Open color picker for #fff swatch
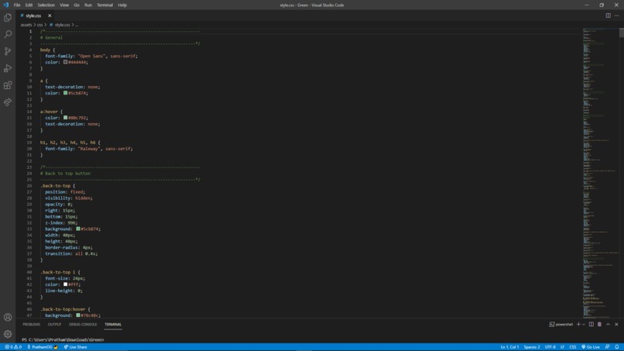 click(x=65, y=284)
